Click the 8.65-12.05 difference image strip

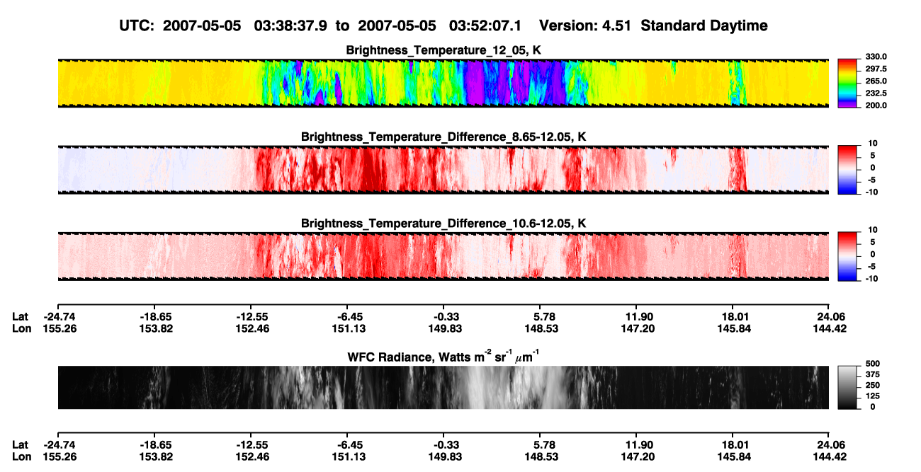tap(443, 170)
